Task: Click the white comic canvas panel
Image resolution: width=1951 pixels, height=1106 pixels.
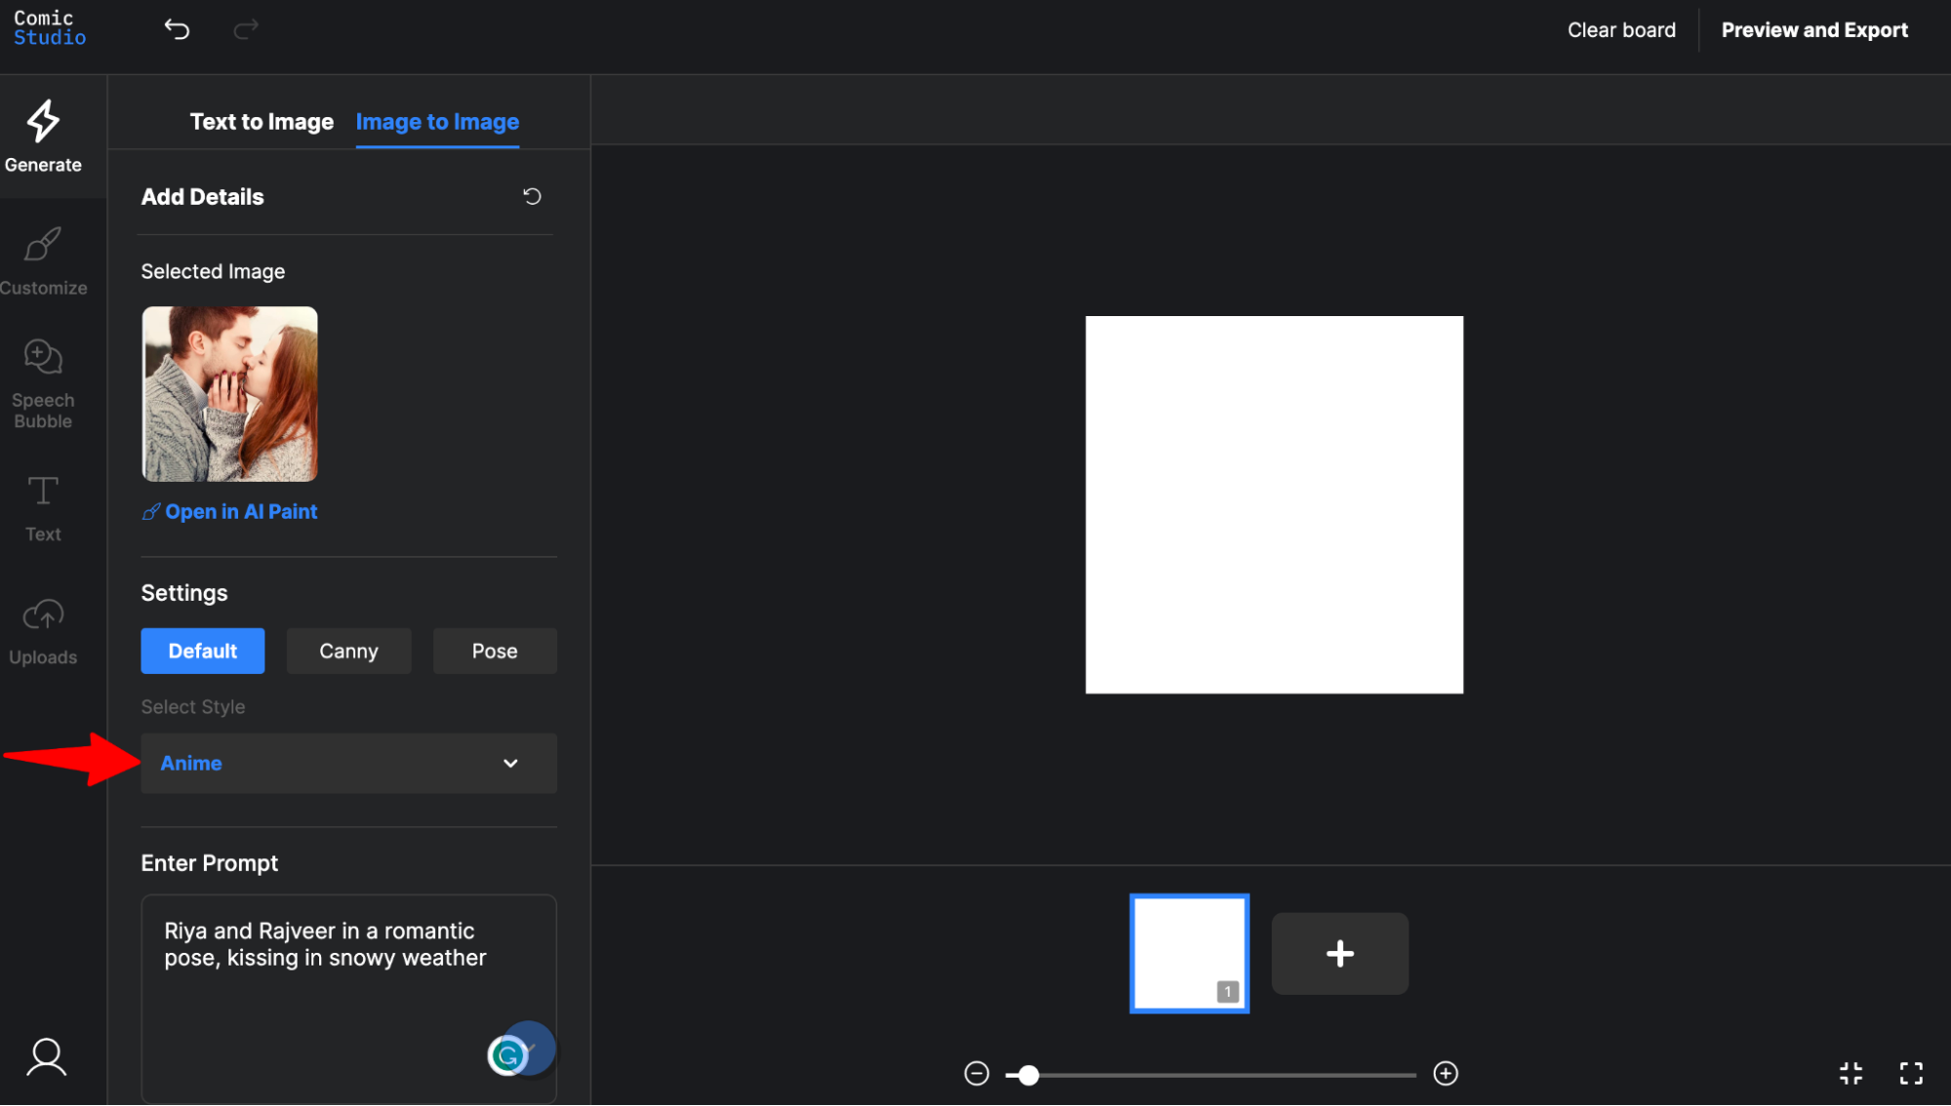Action: pos(1274,504)
